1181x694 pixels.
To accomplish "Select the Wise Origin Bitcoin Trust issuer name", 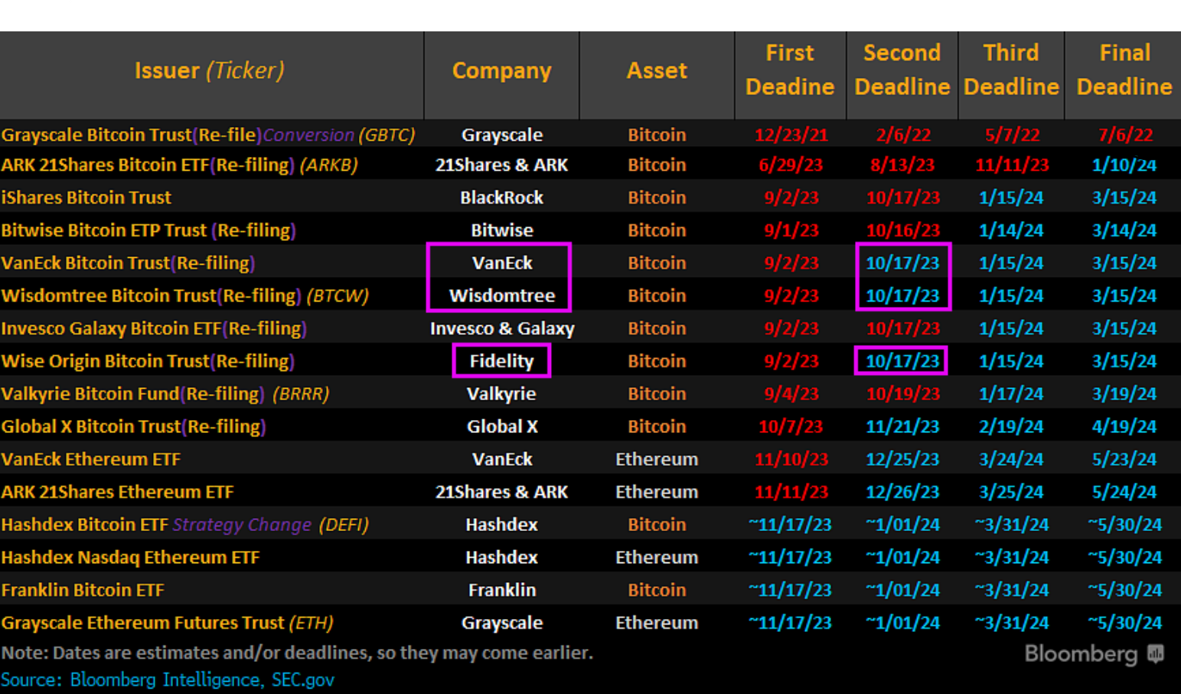I will pyautogui.click(x=148, y=361).
